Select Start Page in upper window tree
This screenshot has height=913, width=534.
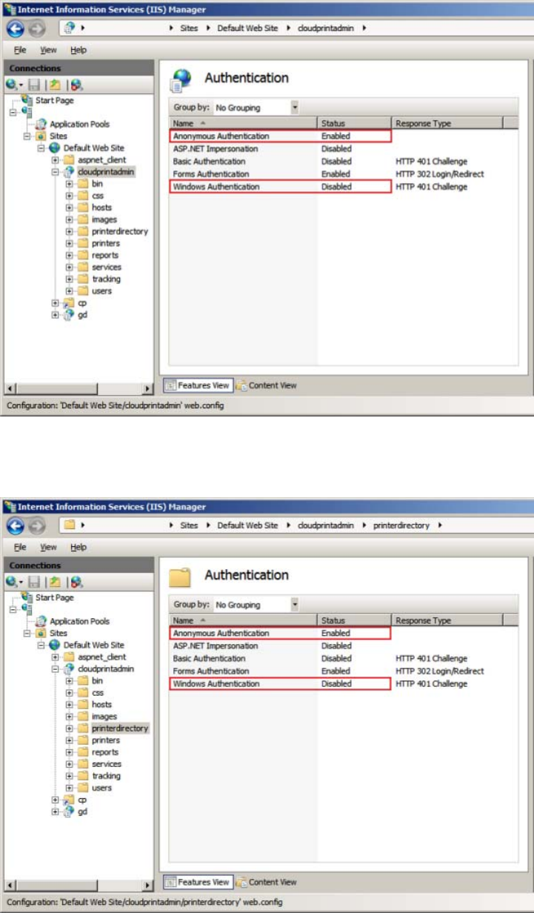[55, 101]
